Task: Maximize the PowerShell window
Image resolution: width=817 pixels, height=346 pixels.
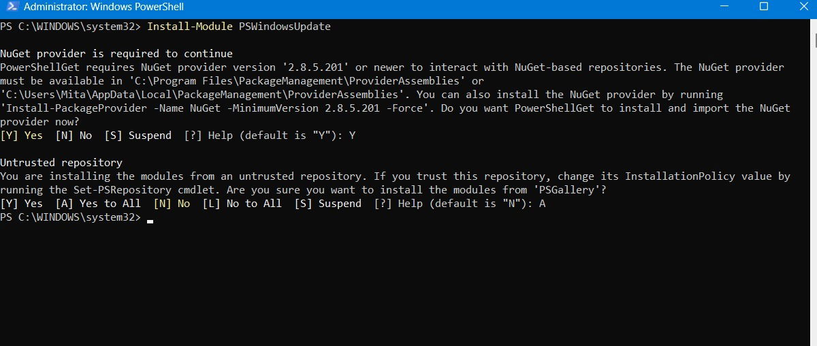Action: pyautogui.click(x=763, y=7)
